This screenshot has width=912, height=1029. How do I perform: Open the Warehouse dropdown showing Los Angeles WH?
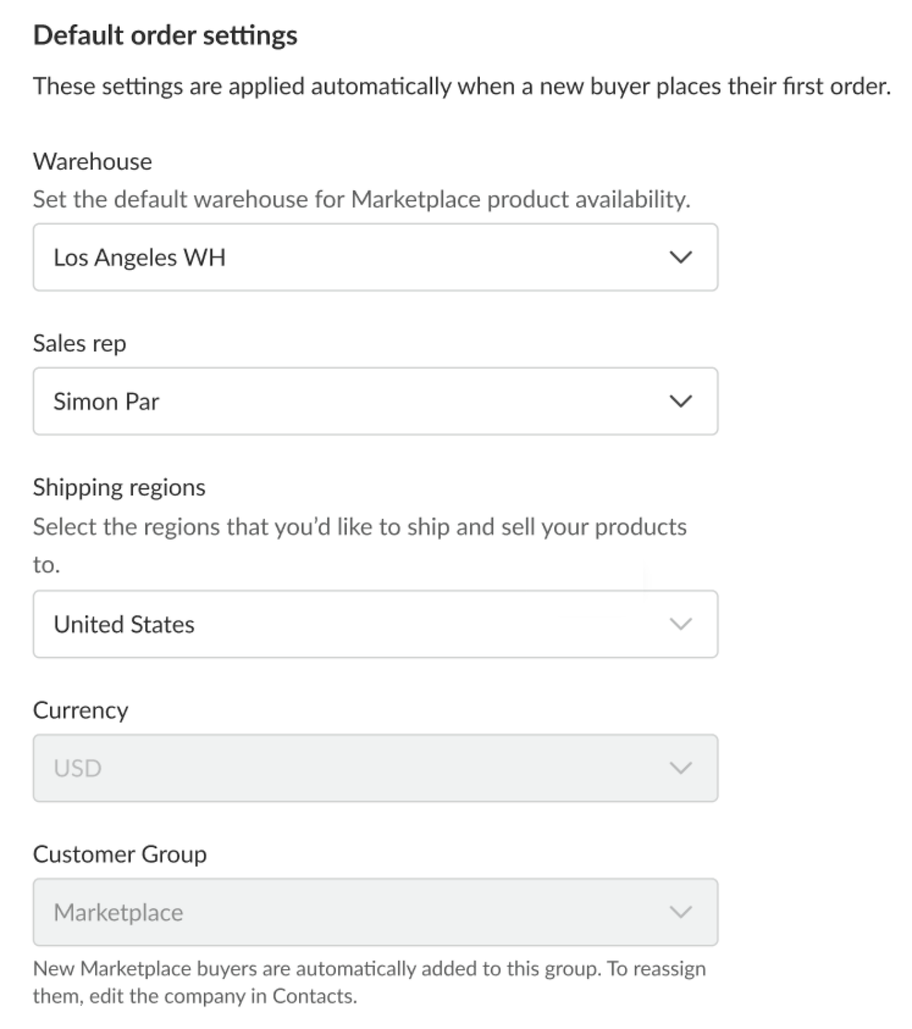tap(375, 258)
